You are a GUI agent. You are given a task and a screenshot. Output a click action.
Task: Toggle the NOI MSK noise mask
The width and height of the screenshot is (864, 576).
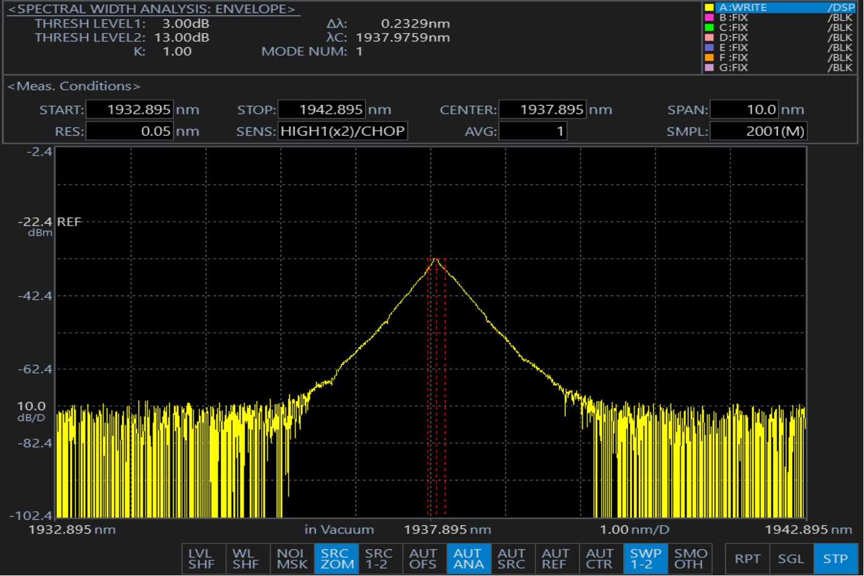pos(292,559)
